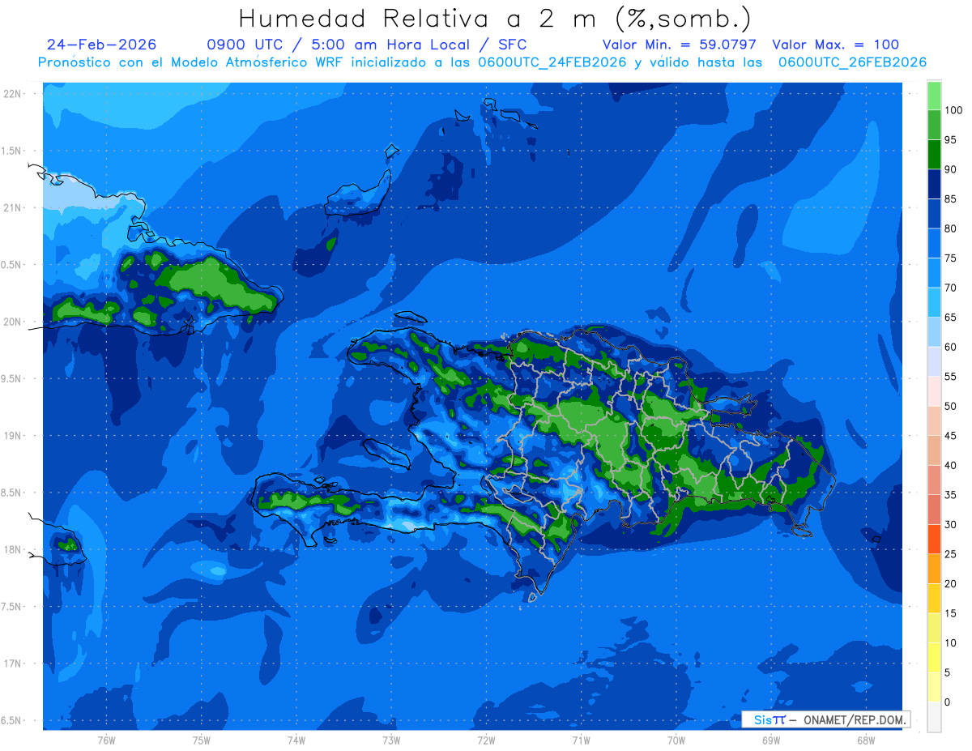Click the legend label '95'
Image resolution: width=972 pixels, height=751 pixels.
click(950, 139)
